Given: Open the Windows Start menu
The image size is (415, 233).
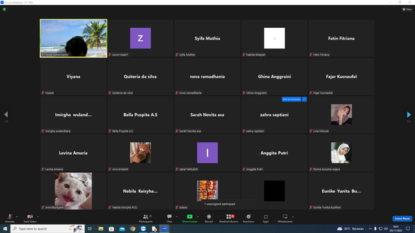Looking at the screenshot, I should pyautogui.click(x=5, y=228).
